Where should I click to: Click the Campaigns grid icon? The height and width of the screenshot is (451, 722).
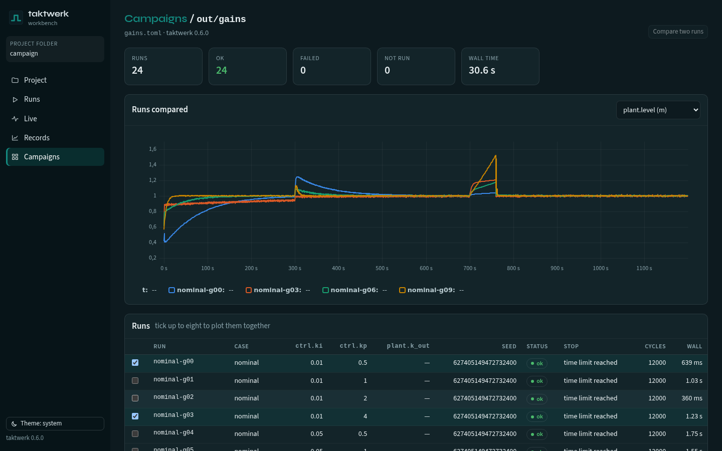(x=15, y=157)
